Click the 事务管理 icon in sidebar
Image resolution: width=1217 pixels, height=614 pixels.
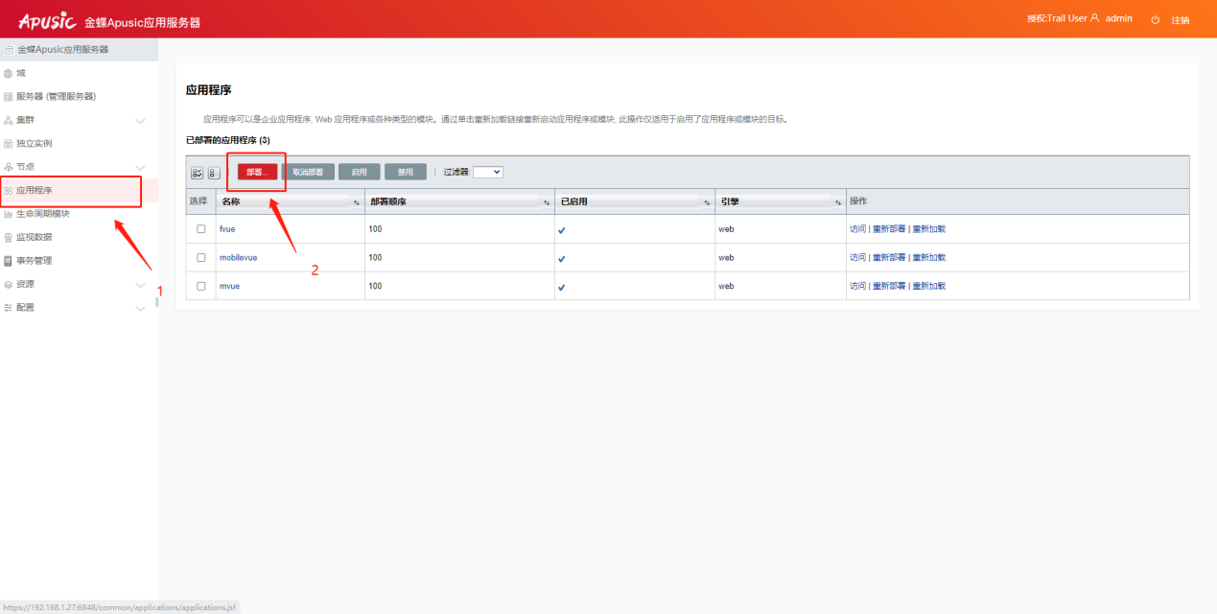click(9, 261)
